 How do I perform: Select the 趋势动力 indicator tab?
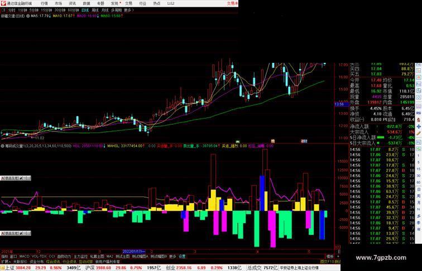point(64,257)
